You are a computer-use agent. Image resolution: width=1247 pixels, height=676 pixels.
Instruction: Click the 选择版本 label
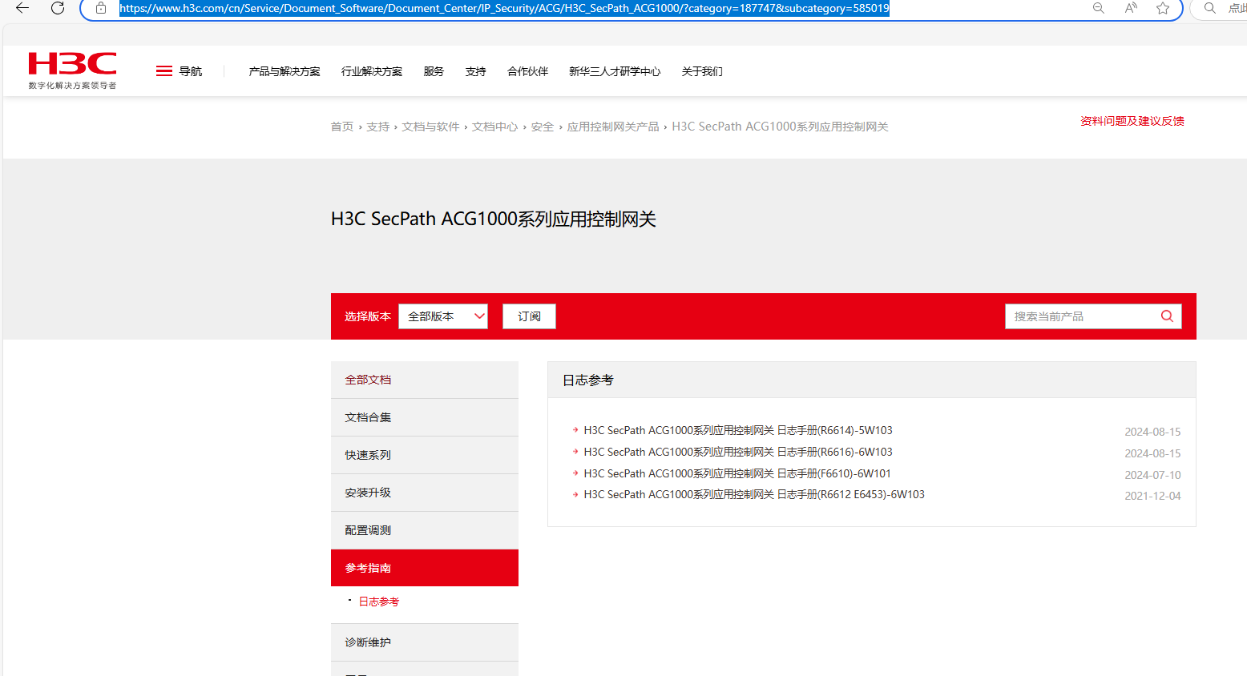point(368,316)
